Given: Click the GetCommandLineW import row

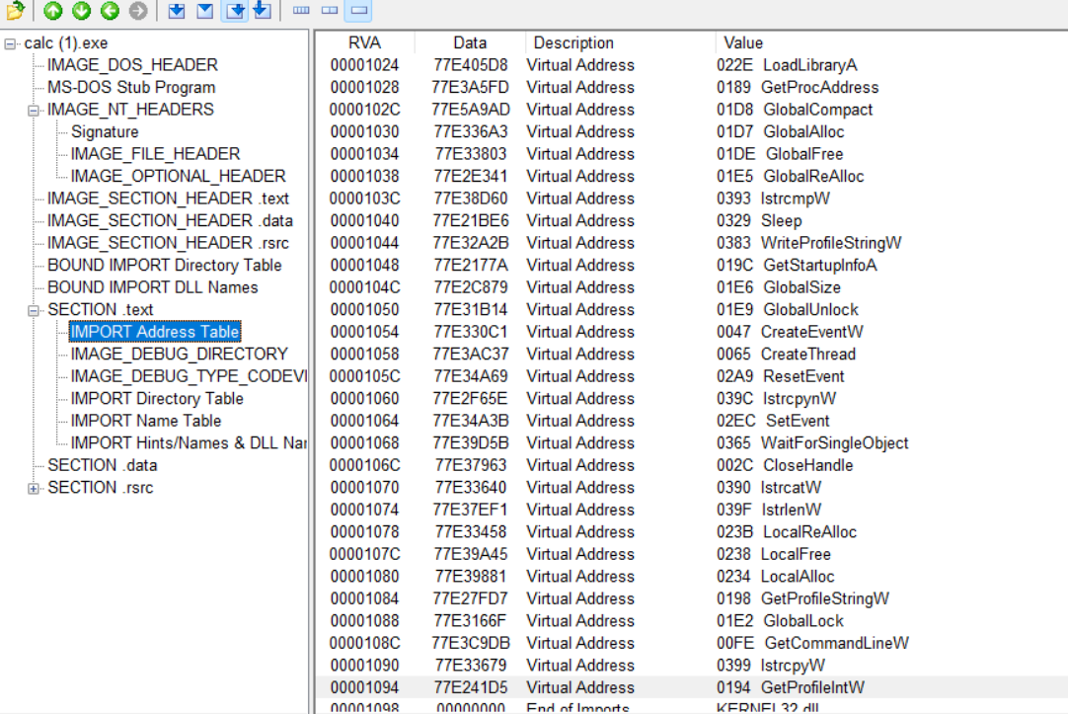Looking at the screenshot, I should (x=691, y=643).
